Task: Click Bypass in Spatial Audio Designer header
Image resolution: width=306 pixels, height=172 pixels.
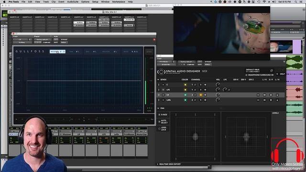Action: (208, 62)
